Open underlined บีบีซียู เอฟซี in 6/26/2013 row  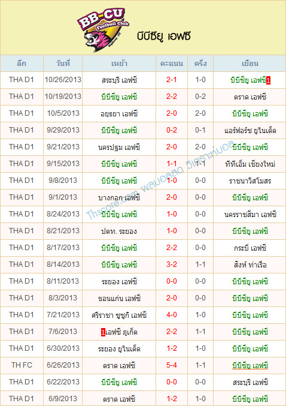250,365
